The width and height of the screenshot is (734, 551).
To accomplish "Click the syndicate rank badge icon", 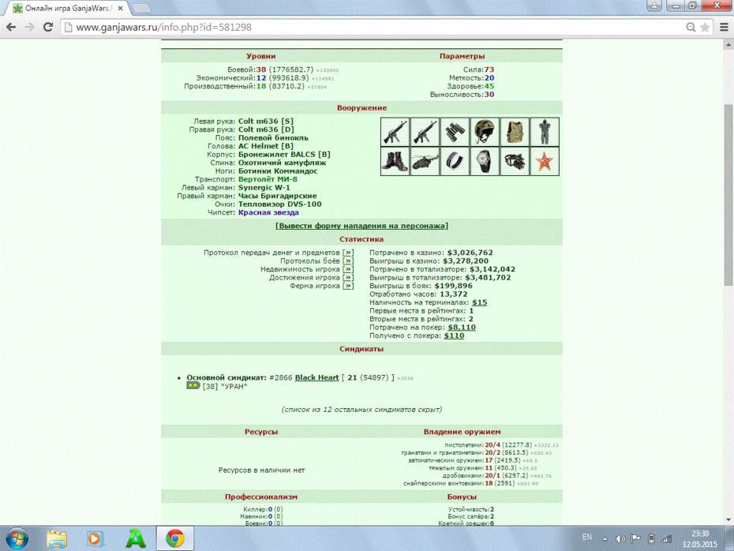I will 193,386.
